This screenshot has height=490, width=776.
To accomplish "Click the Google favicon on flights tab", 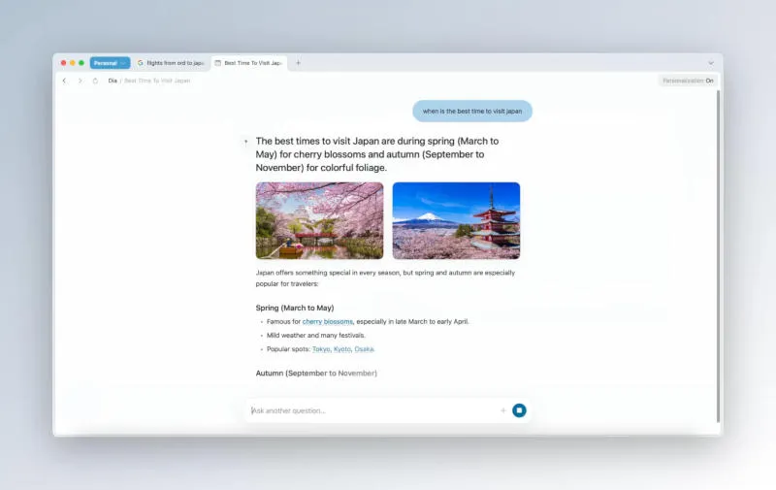I will click(x=140, y=63).
